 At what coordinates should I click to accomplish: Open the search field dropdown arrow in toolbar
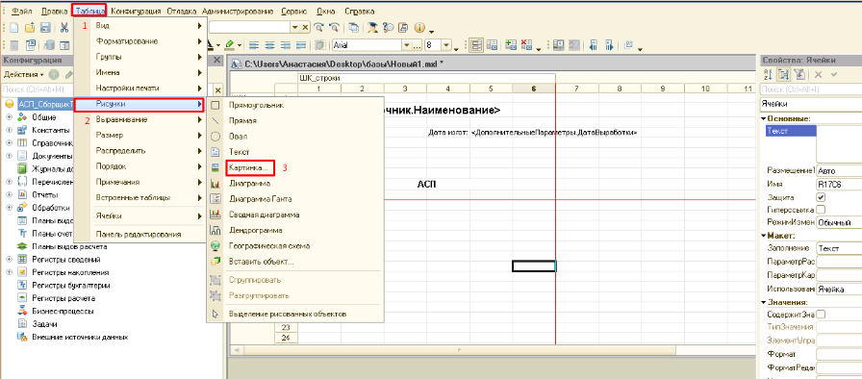295,27
